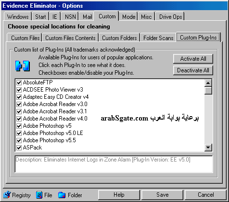Viewport: 229px width, 202px height.
Task: Click the File notepad icon
Action: click(39, 195)
